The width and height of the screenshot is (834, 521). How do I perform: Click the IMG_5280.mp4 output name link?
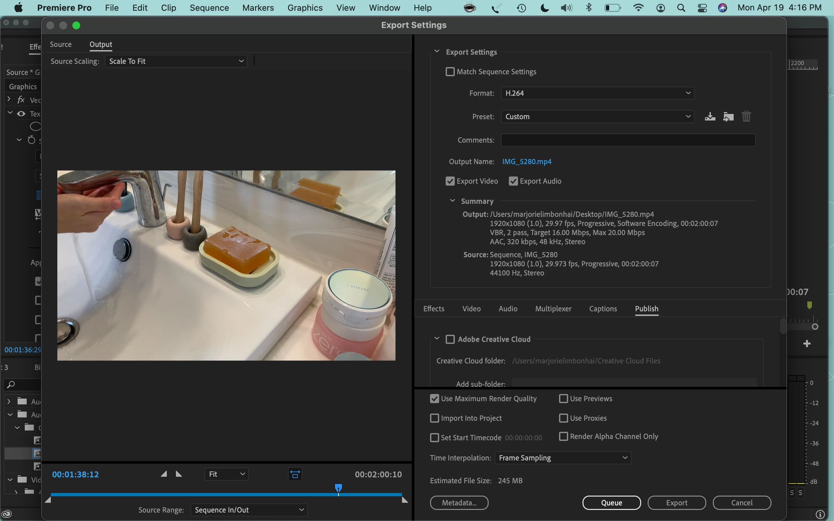(526, 162)
